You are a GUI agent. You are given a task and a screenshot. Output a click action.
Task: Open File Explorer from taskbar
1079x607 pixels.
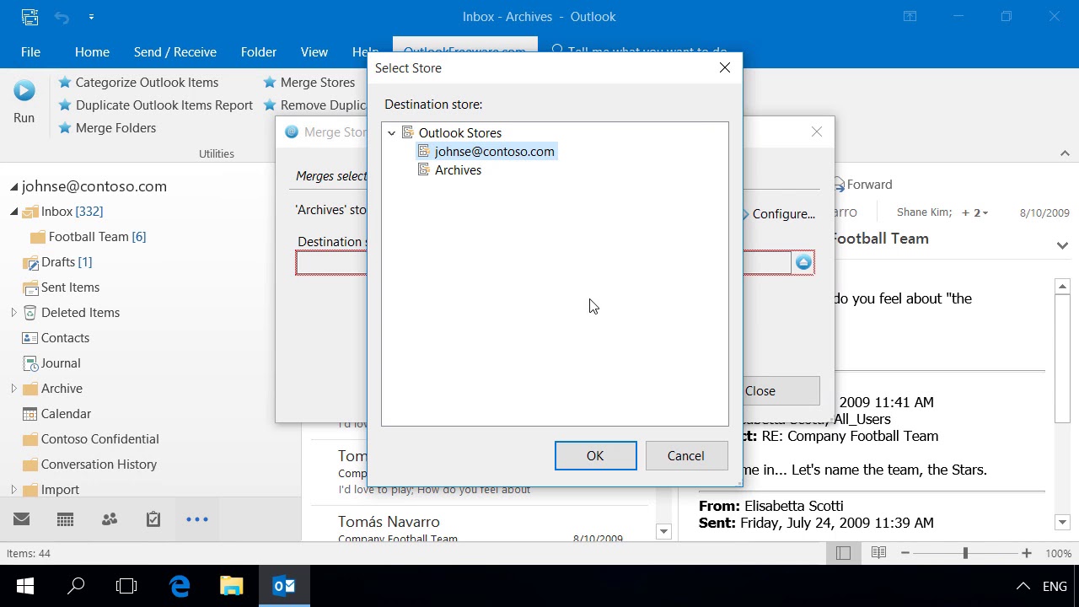click(232, 586)
